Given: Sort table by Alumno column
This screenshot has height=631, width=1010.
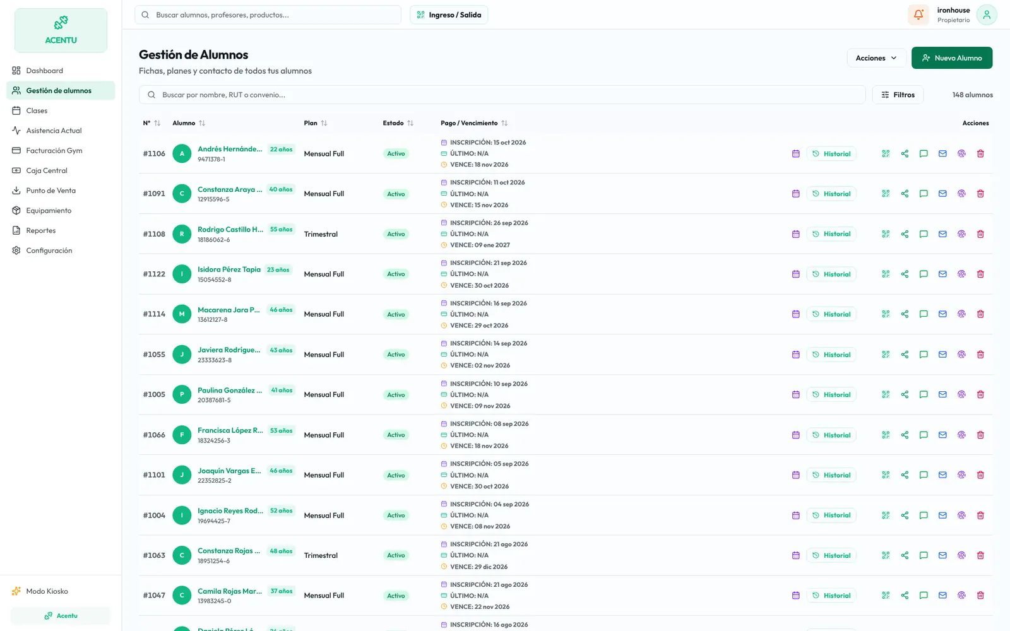Looking at the screenshot, I should (x=189, y=123).
